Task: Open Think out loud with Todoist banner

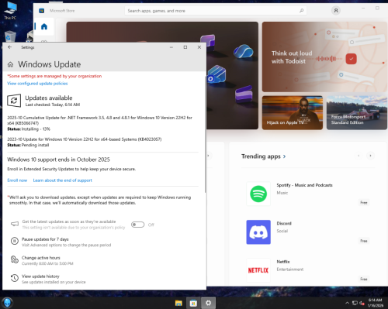Action: pos(324,57)
